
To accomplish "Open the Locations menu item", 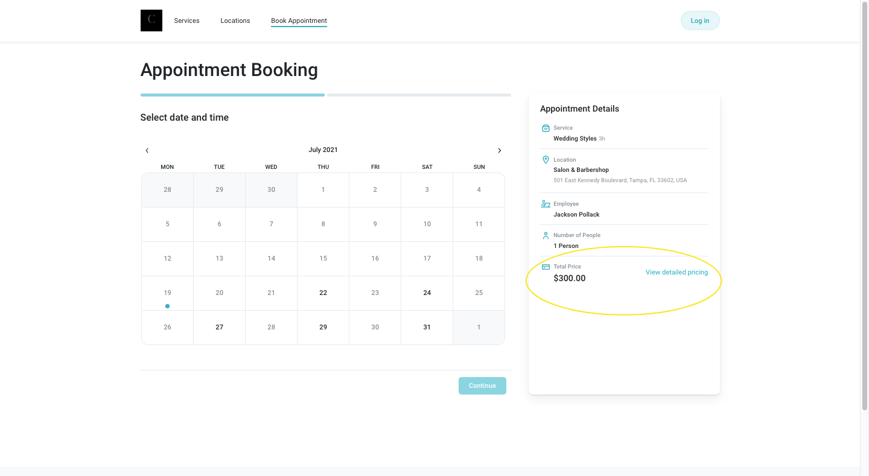I will coord(235,21).
